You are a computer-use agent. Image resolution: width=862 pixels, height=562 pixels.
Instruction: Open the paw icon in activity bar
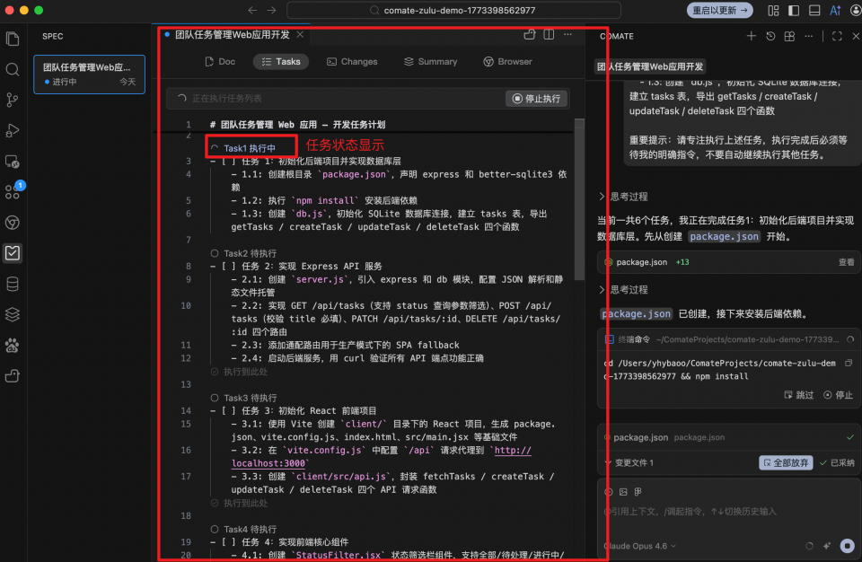coord(12,346)
